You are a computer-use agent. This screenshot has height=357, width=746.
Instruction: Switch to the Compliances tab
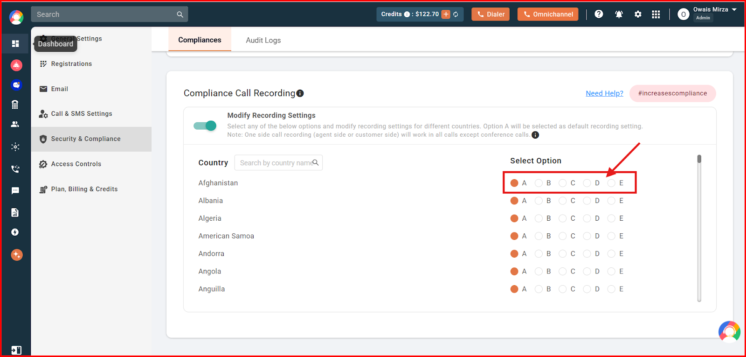(x=200, y=40)
